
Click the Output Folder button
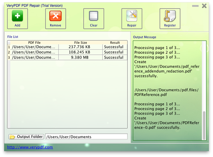point(26,136)
